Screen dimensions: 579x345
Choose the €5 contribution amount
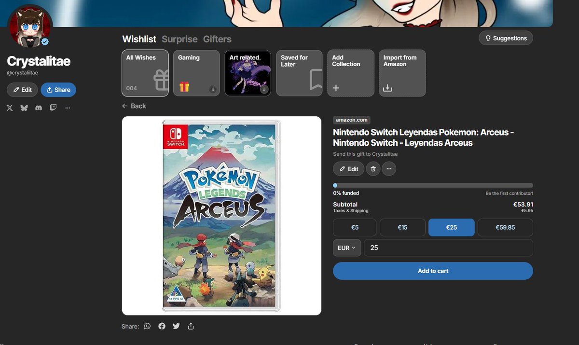click(x=355, y=227)
